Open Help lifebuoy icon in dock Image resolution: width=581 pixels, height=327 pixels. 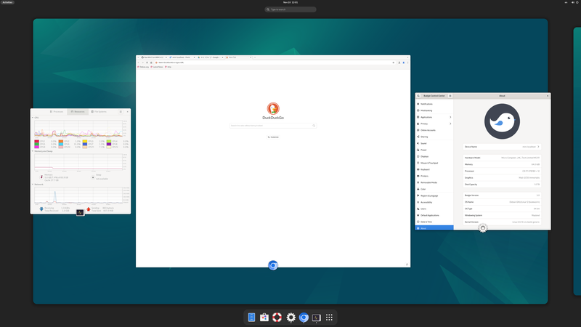point(277,318)
